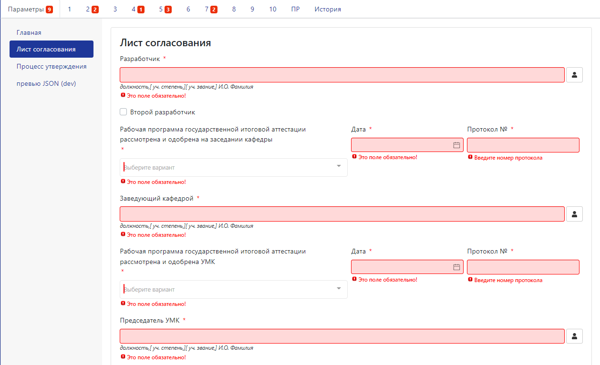Click person icon beside Заведующий кафедрой field
Viewport: 600px width, 365px height.
tap(574, 214)
